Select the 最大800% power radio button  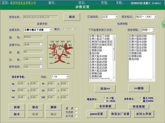[x=141, y=101]
